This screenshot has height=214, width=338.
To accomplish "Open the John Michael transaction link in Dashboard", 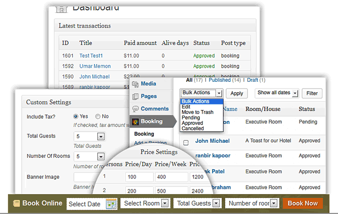I will [95, 77].
